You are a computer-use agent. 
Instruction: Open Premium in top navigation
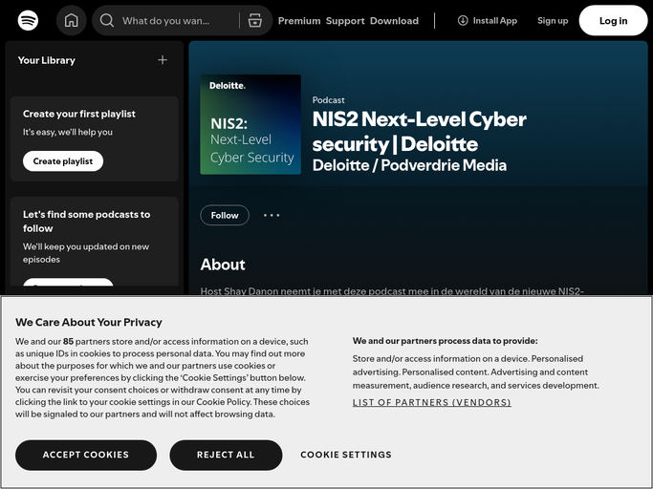pos(299,21)
